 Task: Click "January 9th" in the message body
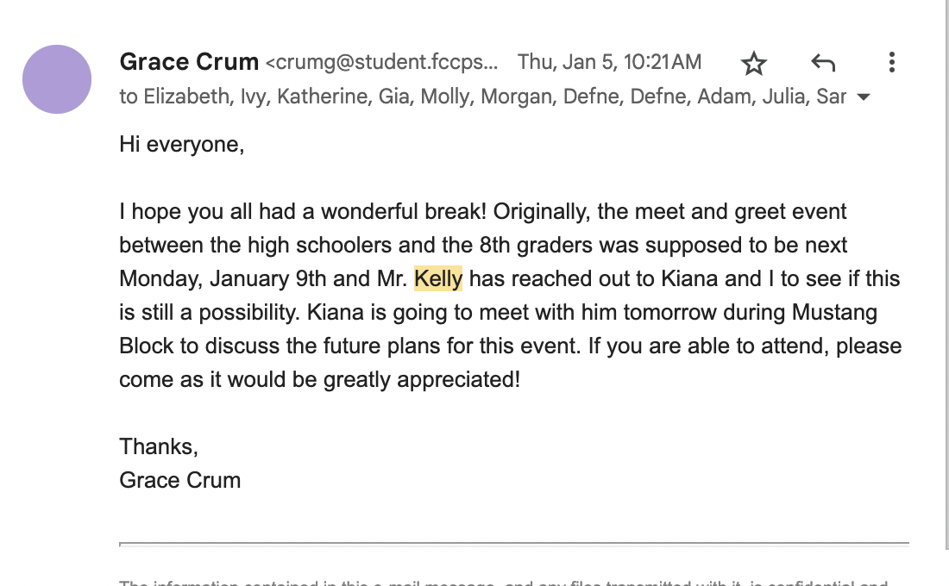pyautogui.click(x=266, y=279)
